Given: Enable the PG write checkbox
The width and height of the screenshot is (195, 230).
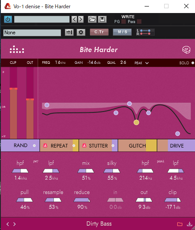Looking at the screenshot, I should coord(124,22).
